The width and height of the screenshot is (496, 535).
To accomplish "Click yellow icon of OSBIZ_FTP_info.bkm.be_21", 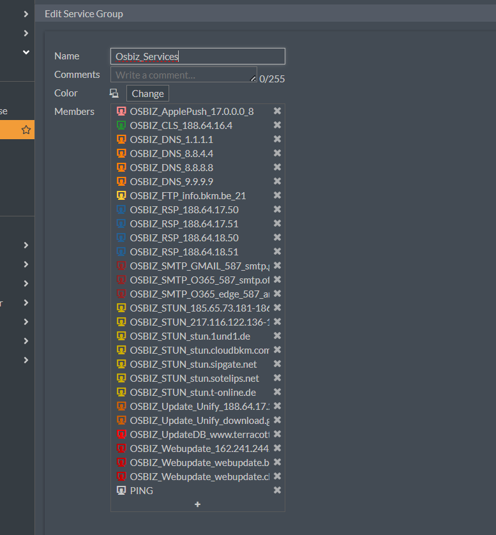I will point(121,195).
